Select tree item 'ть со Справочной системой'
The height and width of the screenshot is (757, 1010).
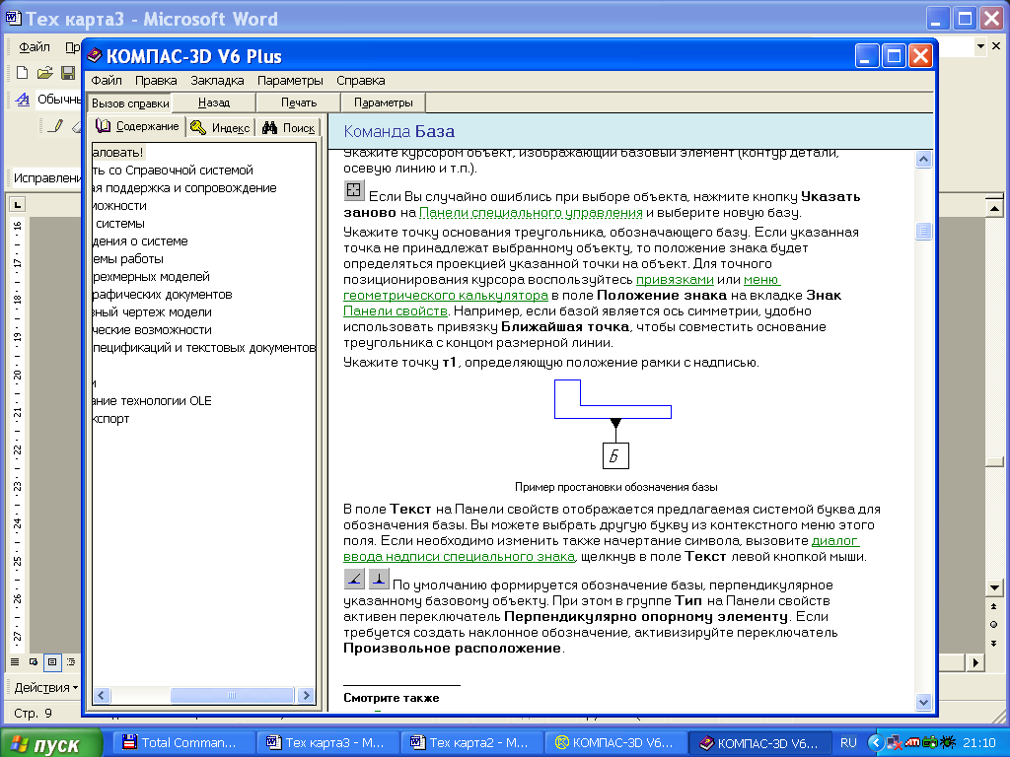(173, 171)
